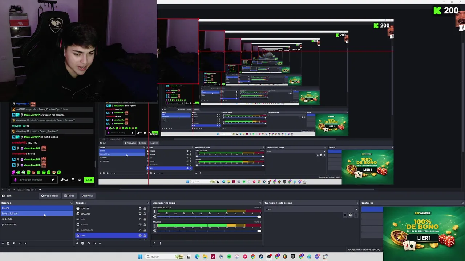Open the emoji picker in the chat input
Image resolution: width=465 pixels, height=261 pixels.
(x=53, y=180)
